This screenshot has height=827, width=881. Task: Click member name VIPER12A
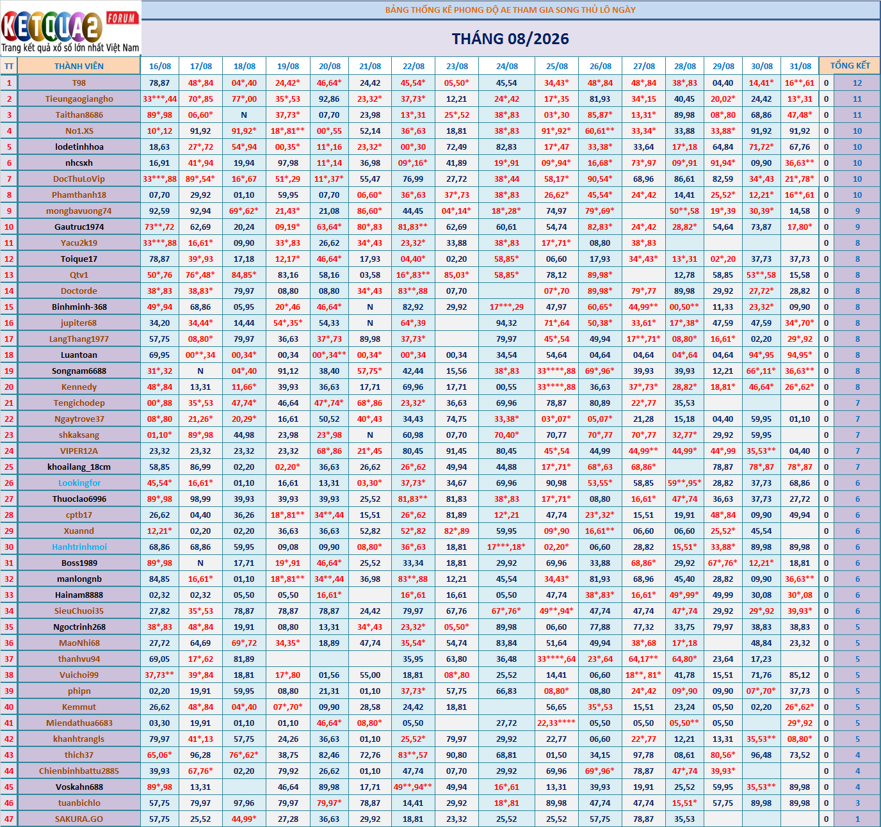coord(79,451)
